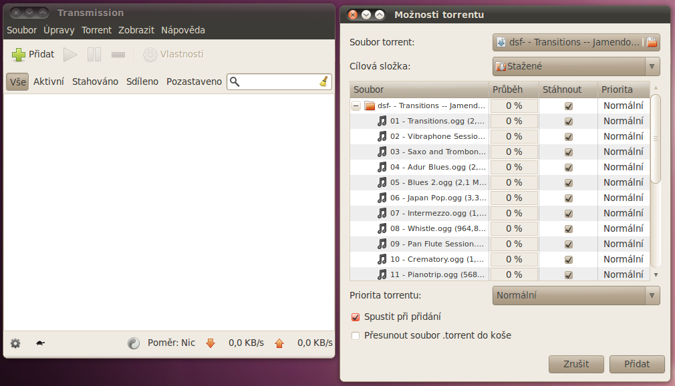Remove torrent with the minus toolbar icon
Screen dimensions: 675x386
pyautogui.click(x=118, y=55)
